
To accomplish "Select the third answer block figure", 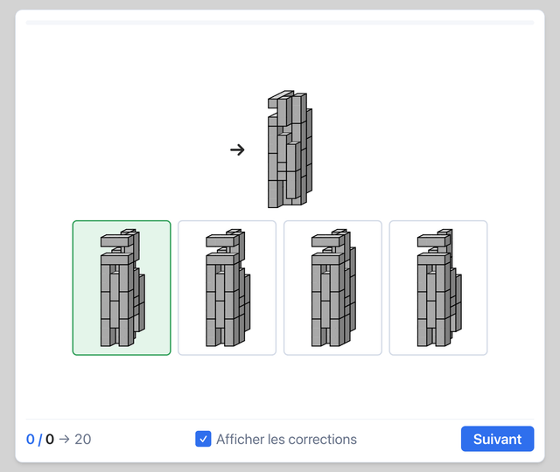I will click(x=332, y=288).
